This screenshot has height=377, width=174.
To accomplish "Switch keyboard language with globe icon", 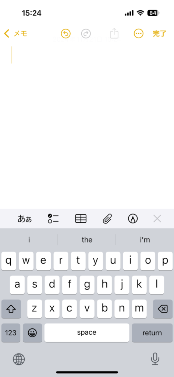I will click(x=19, y=359).
